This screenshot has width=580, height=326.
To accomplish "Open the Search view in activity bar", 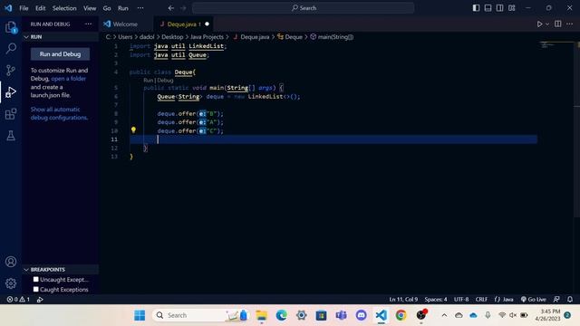I will pos(11,48).
